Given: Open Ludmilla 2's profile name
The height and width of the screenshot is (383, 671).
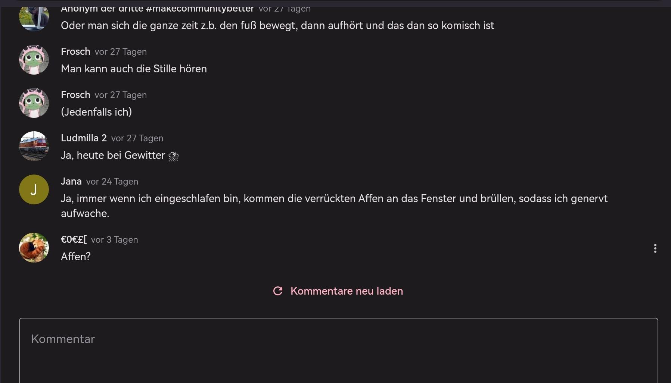Looking at the screenshot, I should click(84, 138).
